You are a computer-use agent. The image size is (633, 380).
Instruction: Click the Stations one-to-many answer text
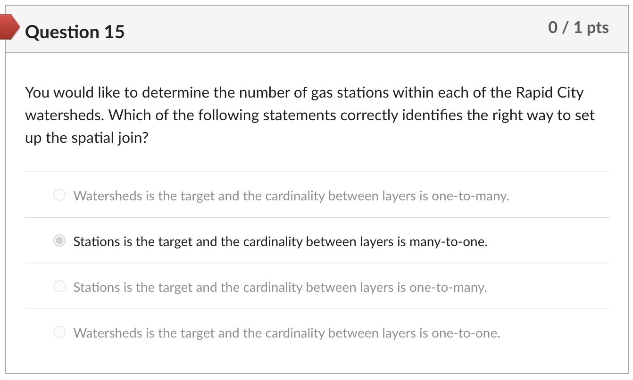(x=282, y=287)
